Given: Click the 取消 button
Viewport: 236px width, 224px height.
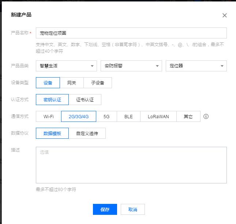Looking at the screenshot, I should click(133, 209).
